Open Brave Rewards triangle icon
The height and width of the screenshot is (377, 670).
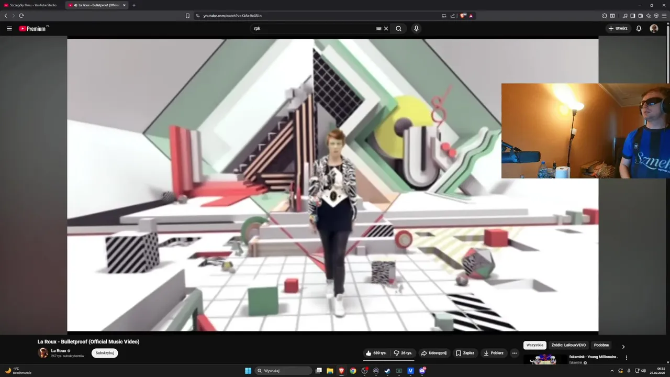coord(471,16)
